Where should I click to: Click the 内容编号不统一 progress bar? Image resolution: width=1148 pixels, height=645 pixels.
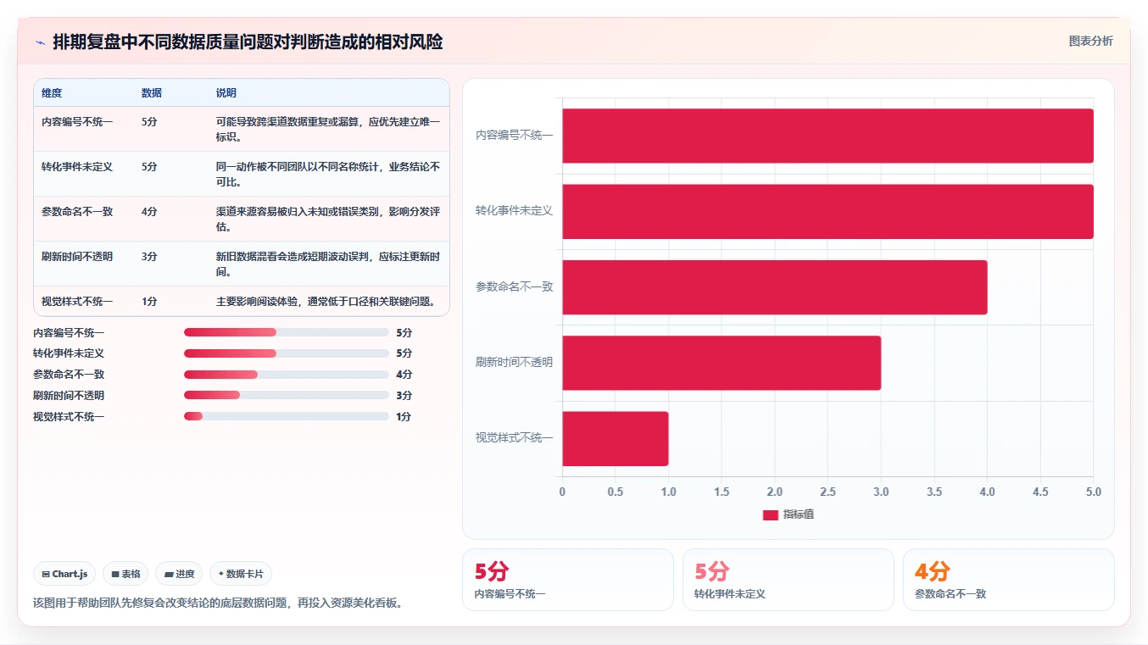click(x=287, y=332)
